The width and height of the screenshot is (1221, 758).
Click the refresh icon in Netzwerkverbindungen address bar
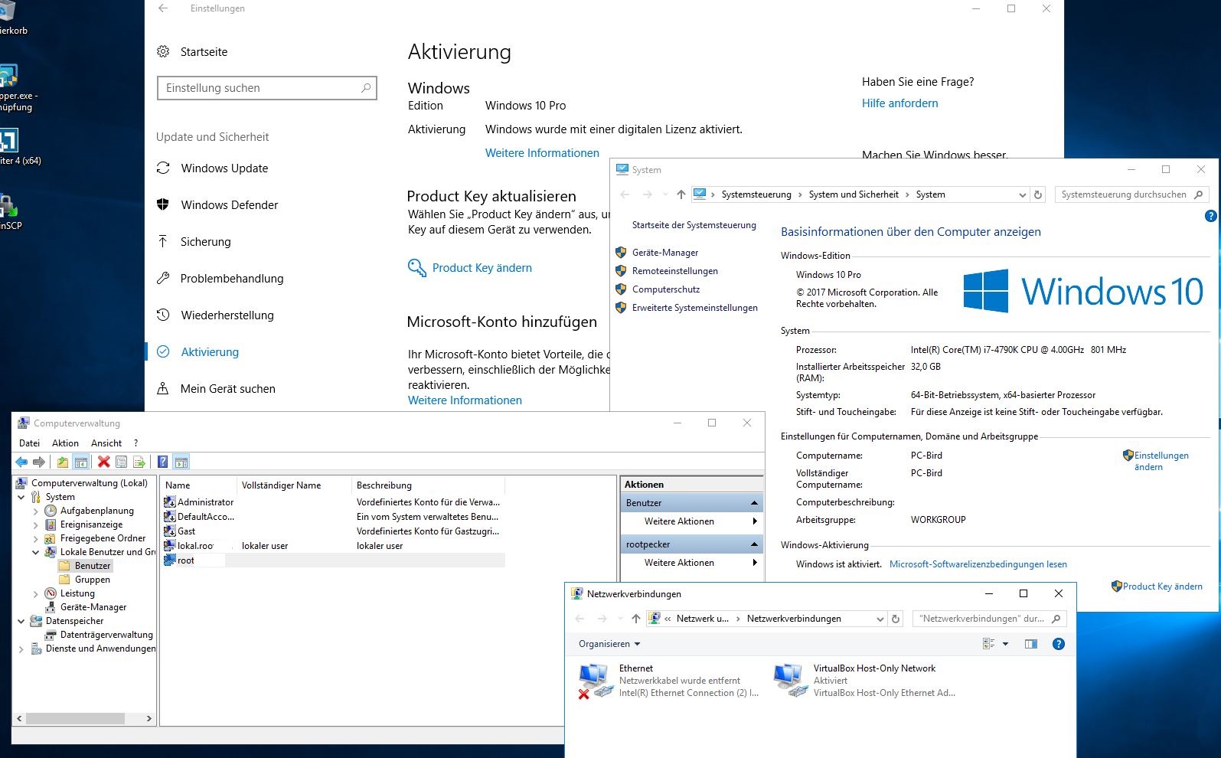(896, 619)
